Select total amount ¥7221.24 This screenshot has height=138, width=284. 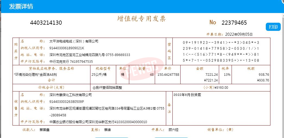click(211, 80)
